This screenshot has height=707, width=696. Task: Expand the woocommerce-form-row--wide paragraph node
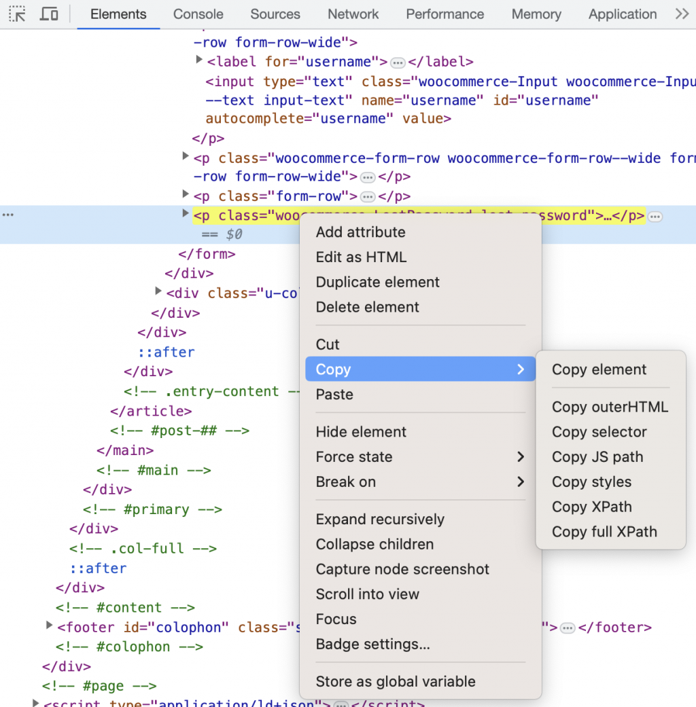tap(185, 156)
